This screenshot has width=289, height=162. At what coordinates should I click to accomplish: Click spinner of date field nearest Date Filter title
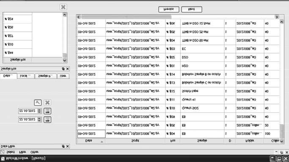click(x=39, y=119)
